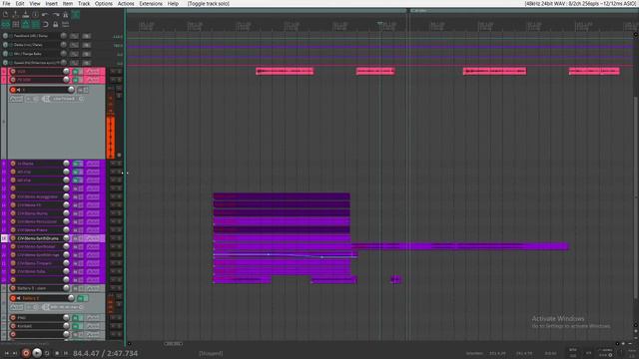Click the speaker monitor icon on Battery 3
The width and height of the screenshot is (639, 359).
[19, 298]
